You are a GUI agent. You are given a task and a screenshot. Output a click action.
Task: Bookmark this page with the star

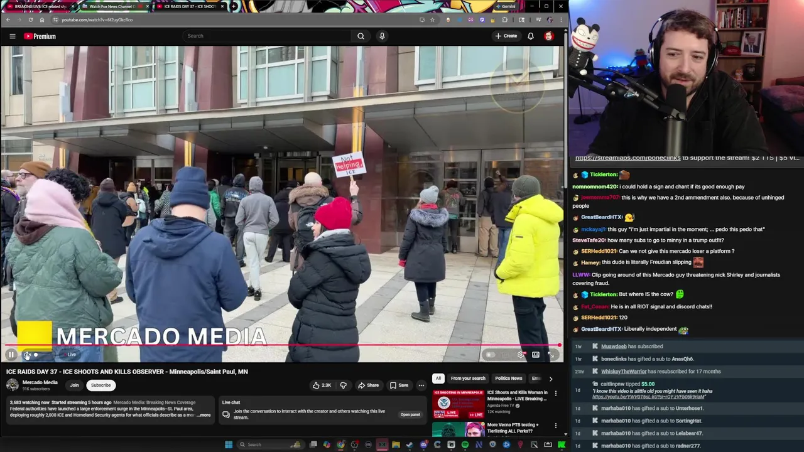pyautogui.click(x=432, y=19)
